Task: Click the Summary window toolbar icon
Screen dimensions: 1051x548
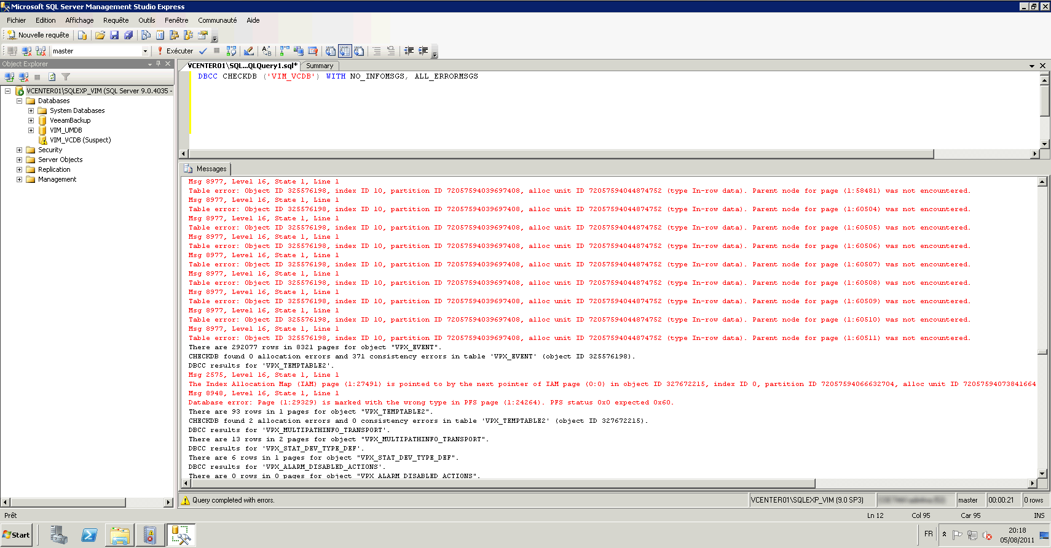Action: [x=160, y=35]
